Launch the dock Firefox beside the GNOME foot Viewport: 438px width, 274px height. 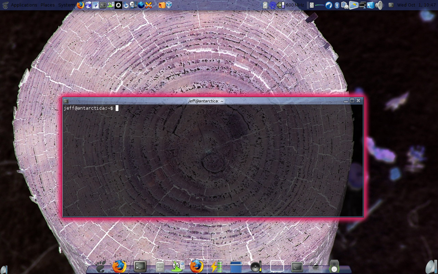click(119, 266)
